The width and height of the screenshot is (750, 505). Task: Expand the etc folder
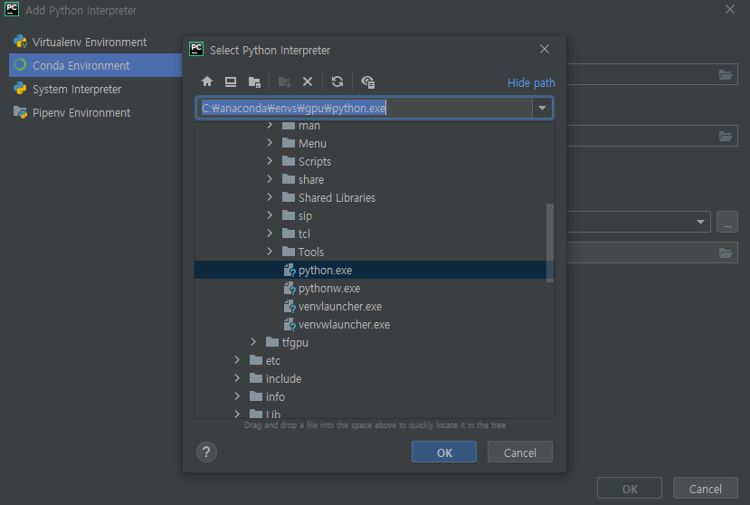tap(237, 360)
